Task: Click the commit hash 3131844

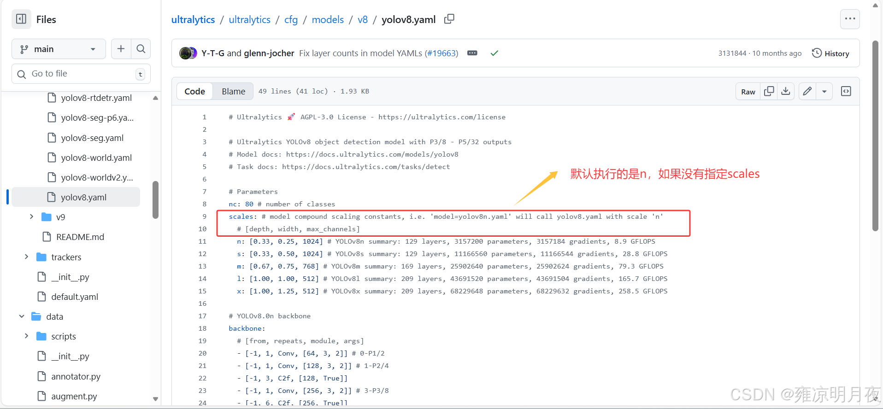Action: [732, 53]
